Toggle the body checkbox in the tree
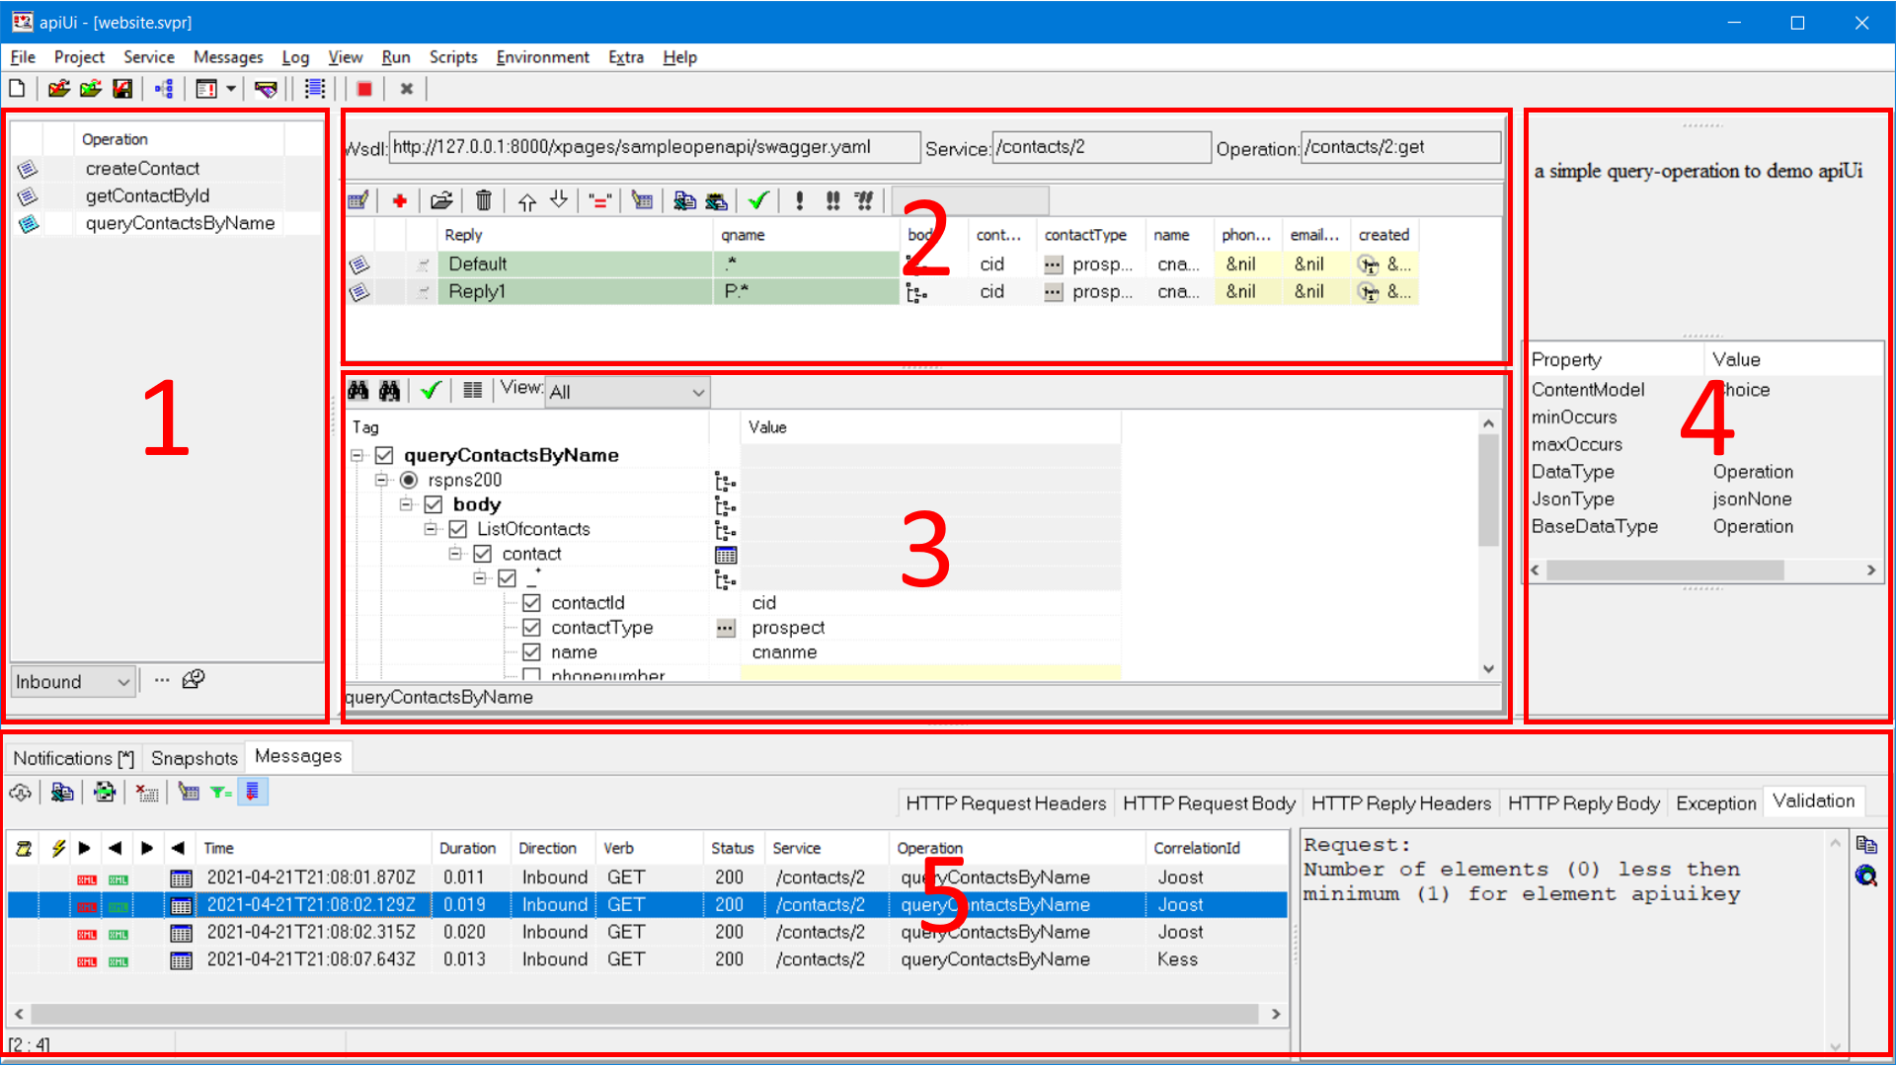 tap(434, 505)
